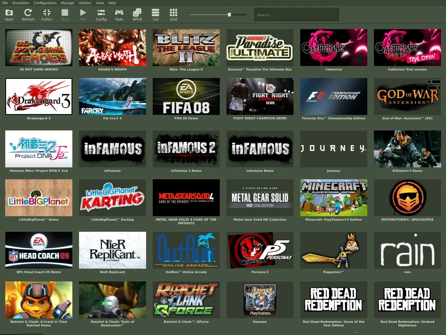Select the inFamous 2 Demo cover

186,149
